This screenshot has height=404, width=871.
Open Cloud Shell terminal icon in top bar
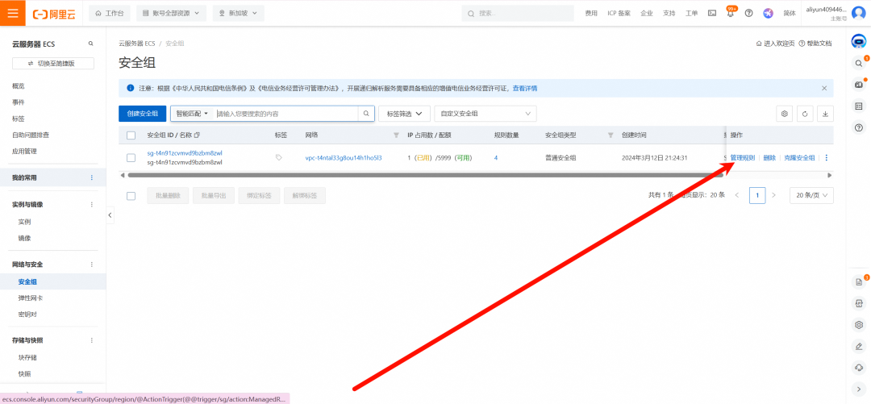coord(711,14)
